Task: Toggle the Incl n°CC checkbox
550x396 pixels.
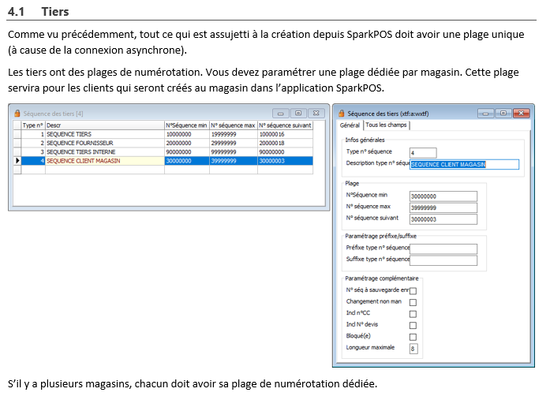Action: tap(413, 314)
